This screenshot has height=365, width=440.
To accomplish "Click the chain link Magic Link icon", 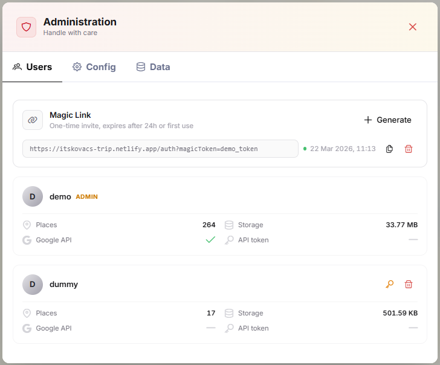I will [x=33, y=120].
